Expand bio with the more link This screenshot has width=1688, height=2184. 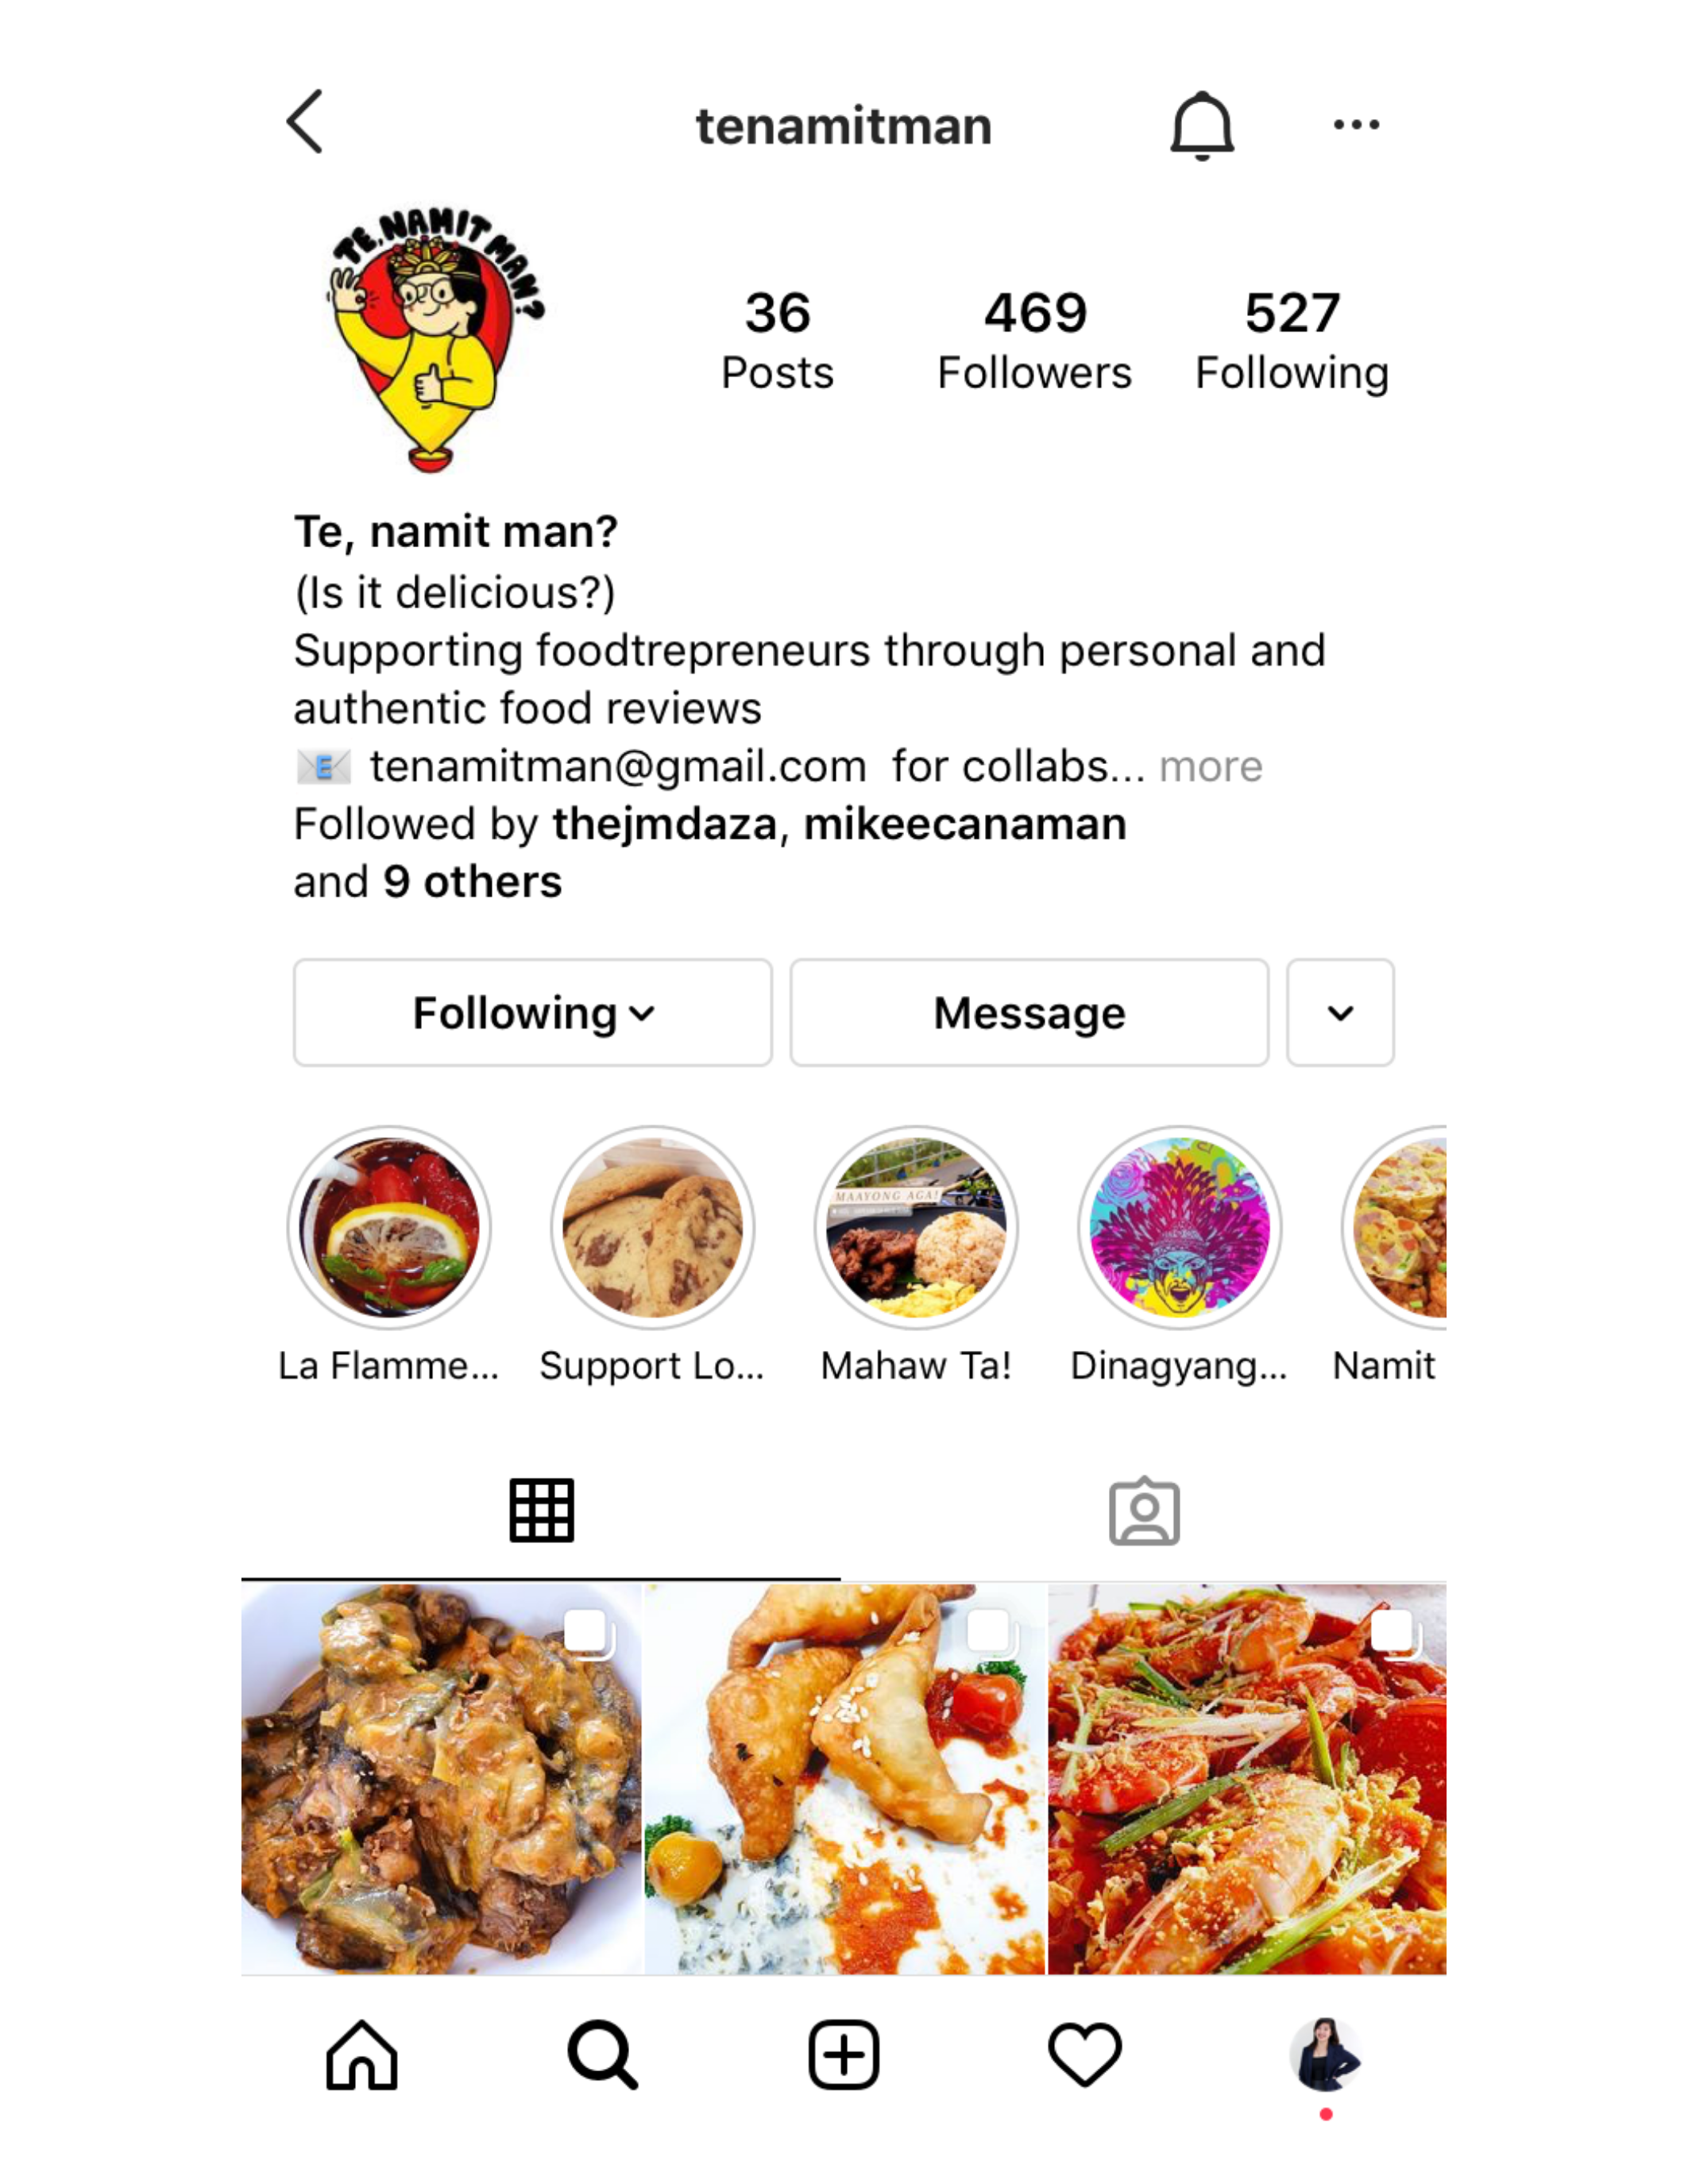[1211, 767]
